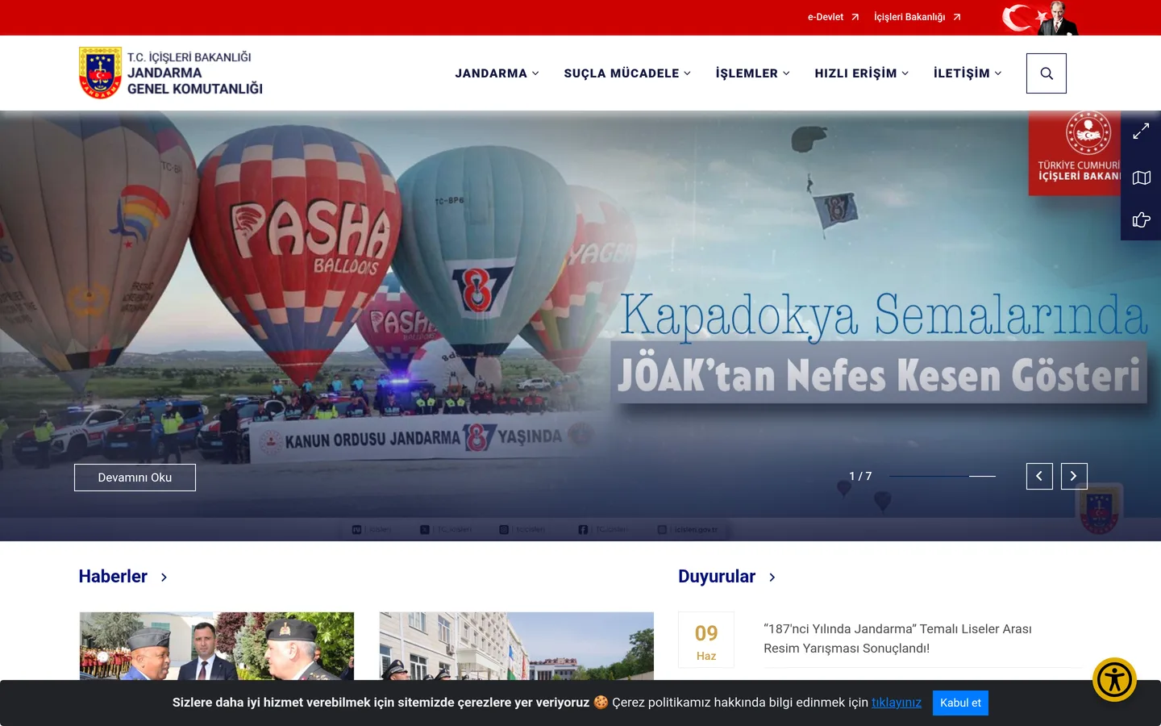Open the first news thumbnail with officers
This screenshot has height=726, width=1161.
(217, 646)
